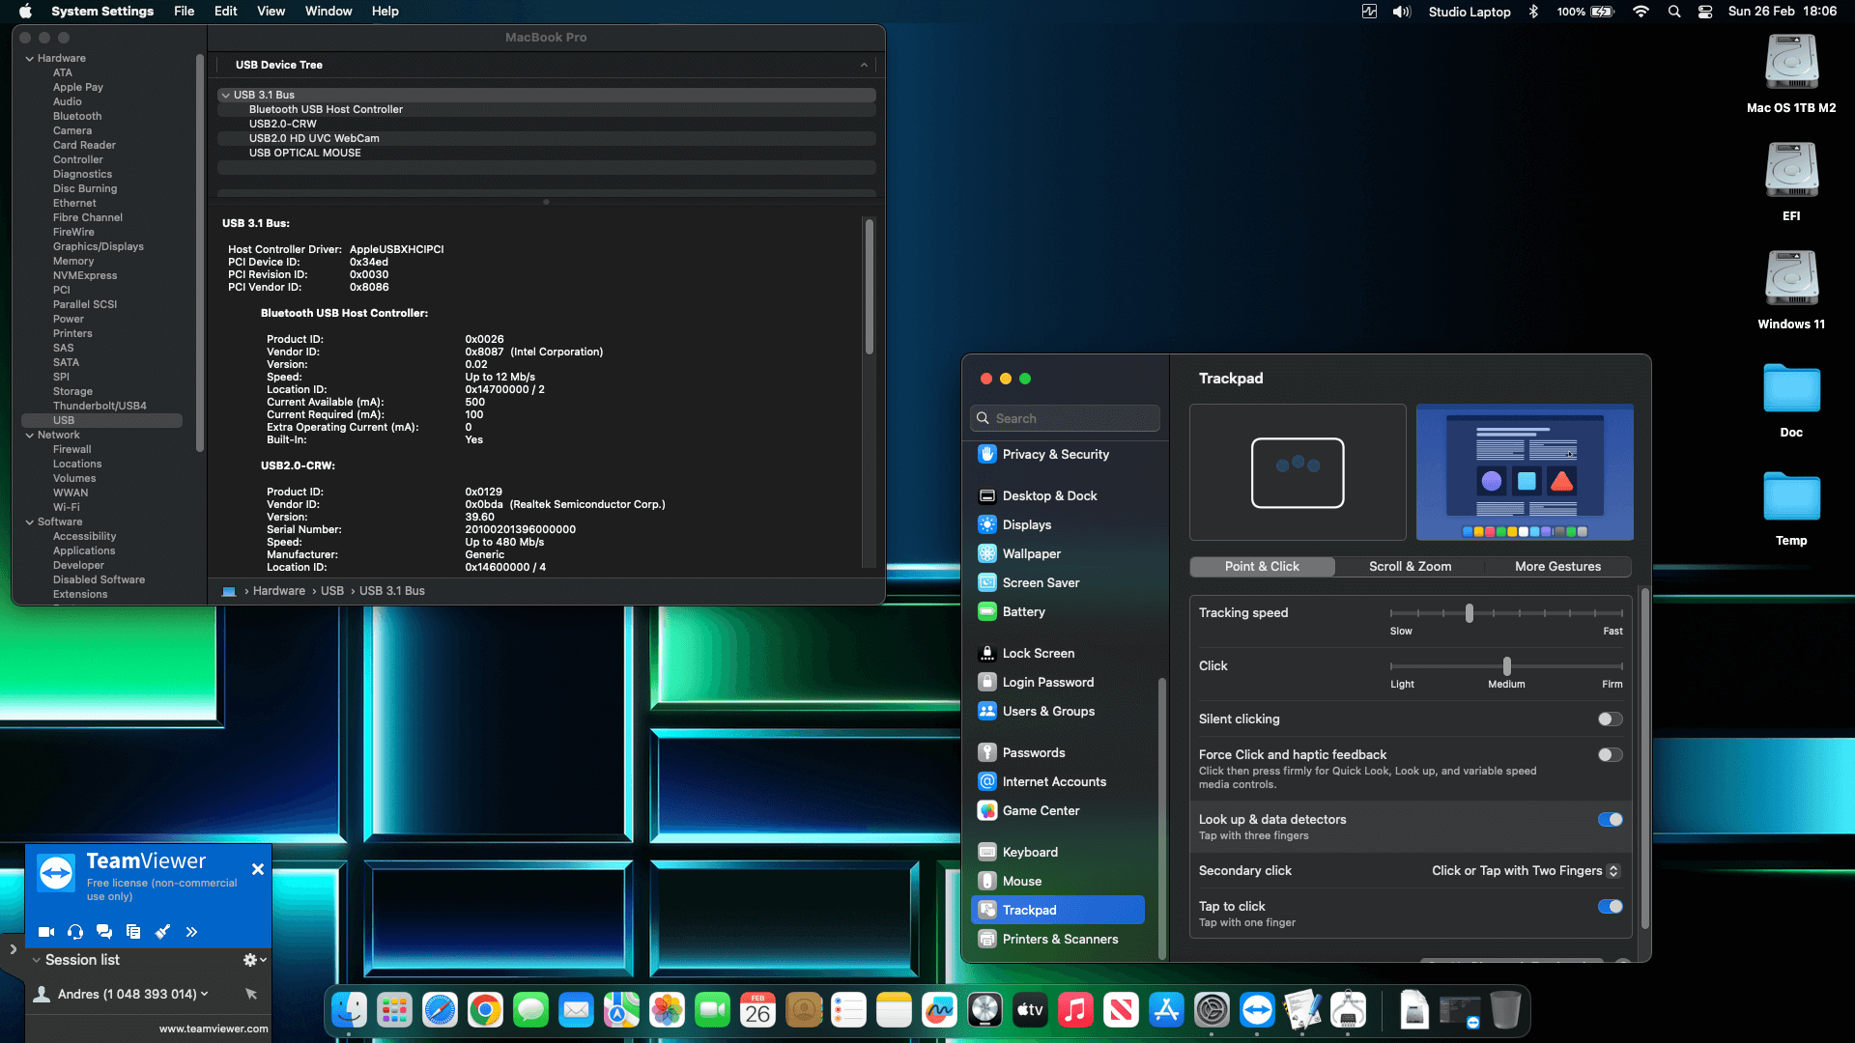Collapse Network section in System Information sidebar
1855x1043 pixels.
(x=29, y=436)
